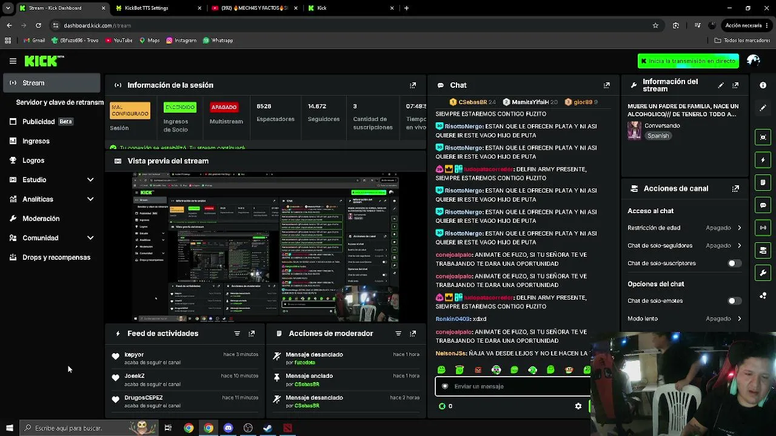The image size is (776, 436).
Task: Open the YouTube bookmark
Action: (118, 41)
